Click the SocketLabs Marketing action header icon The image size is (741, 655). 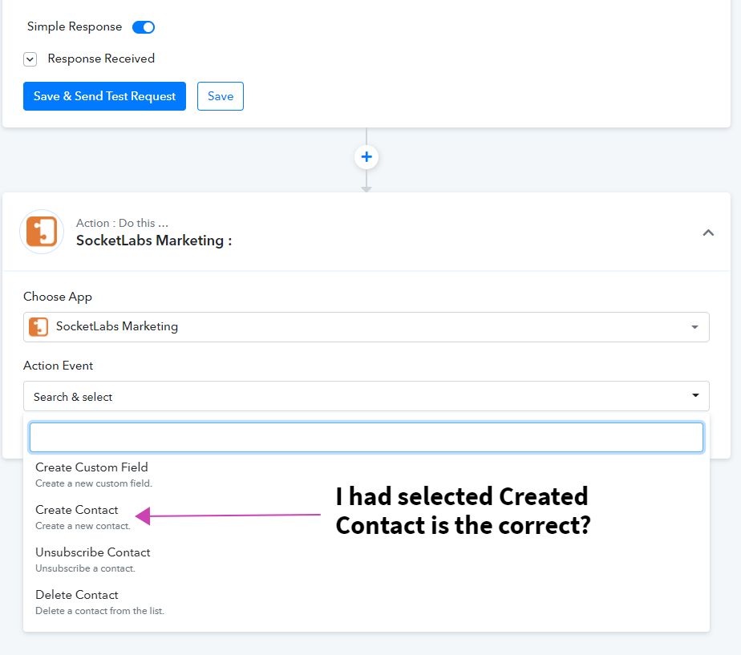click(42, 232)
